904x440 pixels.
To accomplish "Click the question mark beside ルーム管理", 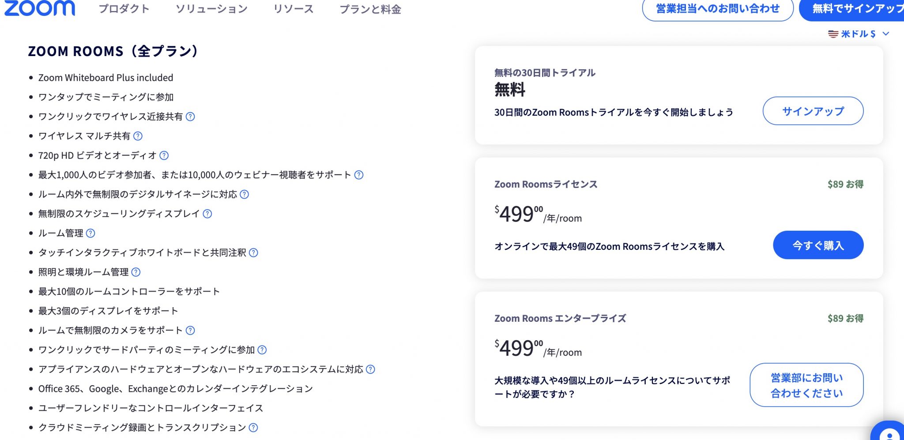I will click(91, 233).
